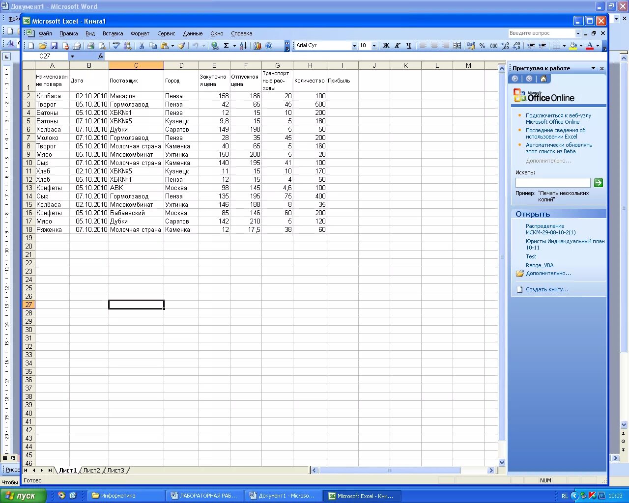The width and height of the screenshot is (629, 503).
Task: Open the Fill Color dropdown arrow
Action: point(581,46)
